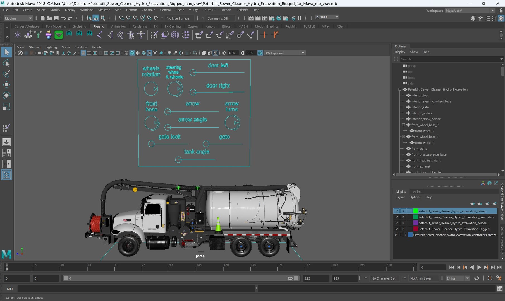505x301 pixels.
Task: Toggle R display type of controllers_freeze layer
Action: click(x=405, y=235)
